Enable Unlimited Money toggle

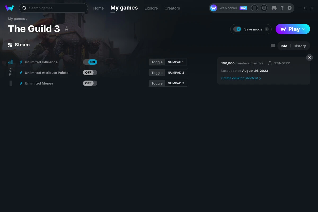(x=90, y=83)
